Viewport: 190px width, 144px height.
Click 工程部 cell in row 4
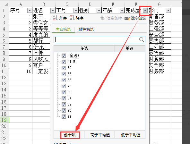click(x=160, y=29)
